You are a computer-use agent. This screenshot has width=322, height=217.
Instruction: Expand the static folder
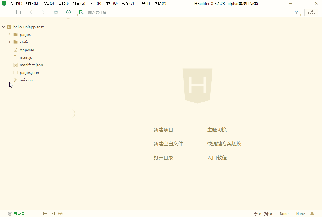[x=9, y=42]
